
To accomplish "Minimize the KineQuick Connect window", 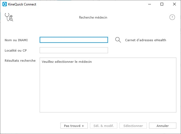I will click(x=150, y=4).
